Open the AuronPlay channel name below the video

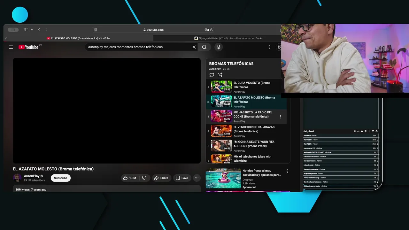click(x=32, y=176)
